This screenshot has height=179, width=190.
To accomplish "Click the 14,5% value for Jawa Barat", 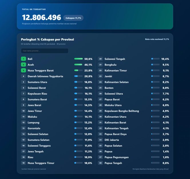I will click(x=88, y=105).
